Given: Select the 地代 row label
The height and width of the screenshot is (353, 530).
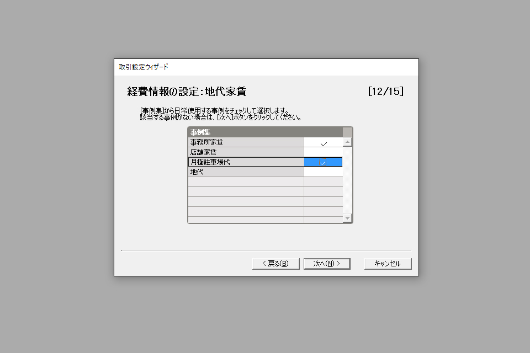Looking at the screenshot, I should (x=246, y=172).
